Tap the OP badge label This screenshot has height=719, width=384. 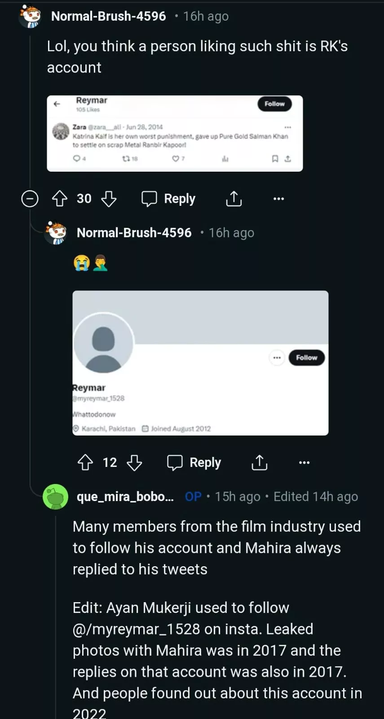click(x=193, y=497)
